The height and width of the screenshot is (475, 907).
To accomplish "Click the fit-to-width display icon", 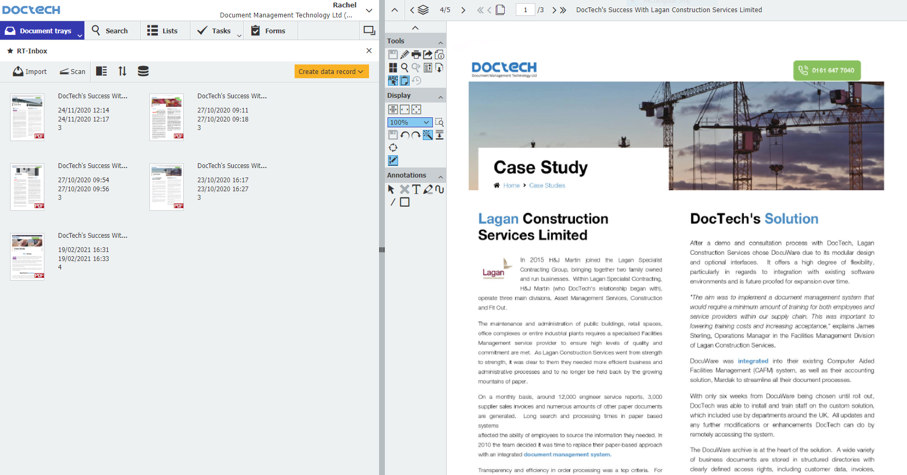I will (x=404, y=109).
